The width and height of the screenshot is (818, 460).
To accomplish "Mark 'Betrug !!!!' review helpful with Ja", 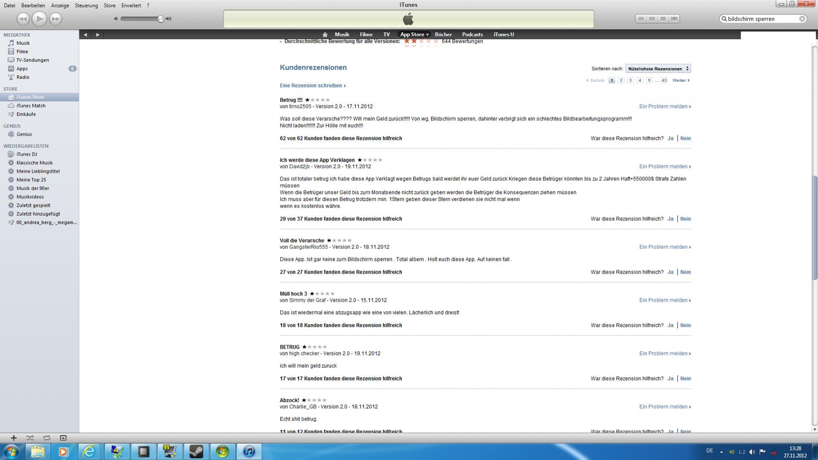I will 670,139.
